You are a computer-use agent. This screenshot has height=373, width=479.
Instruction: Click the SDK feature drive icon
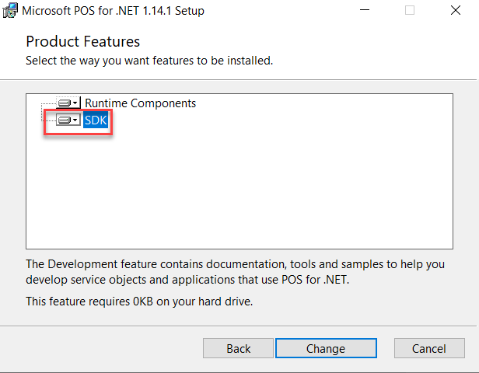pos(65,120)
